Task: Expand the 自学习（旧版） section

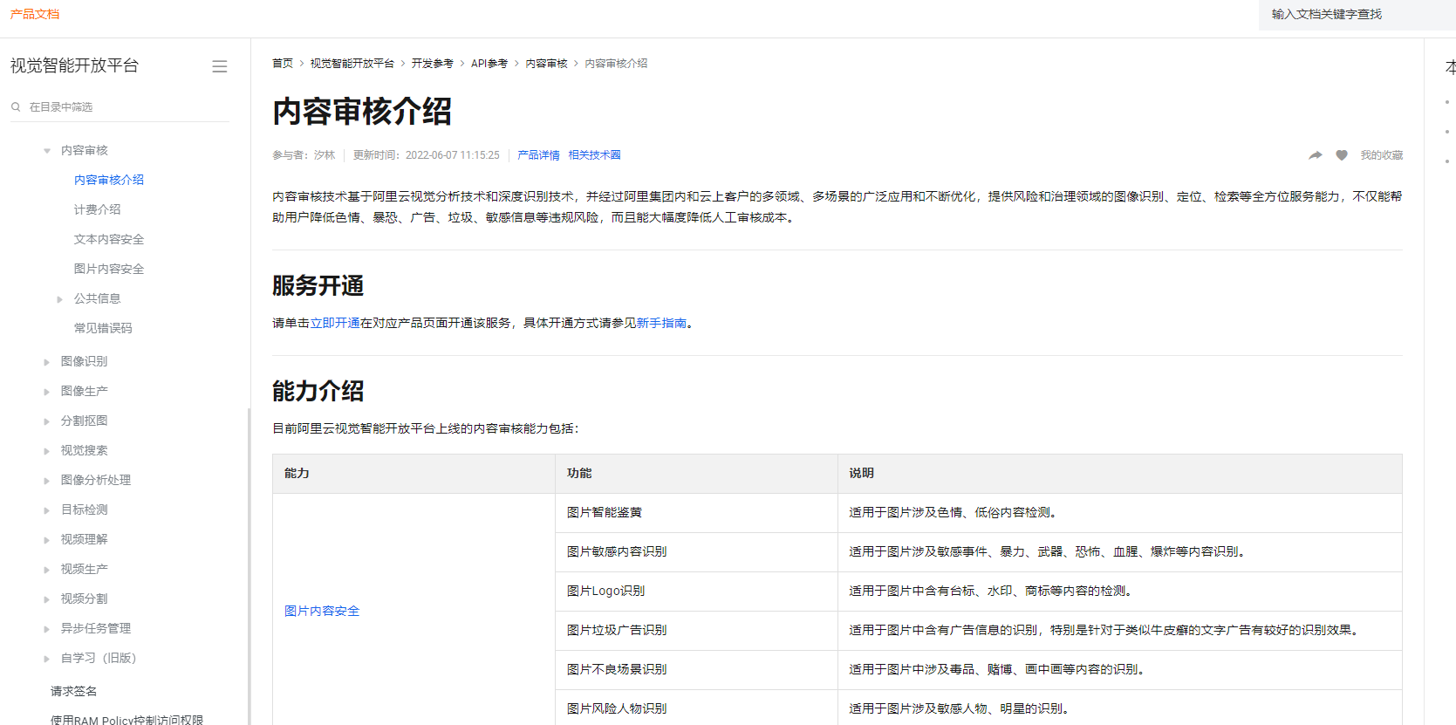Action: 47,659
